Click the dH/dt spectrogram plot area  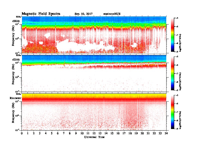[x=94, y=35]
